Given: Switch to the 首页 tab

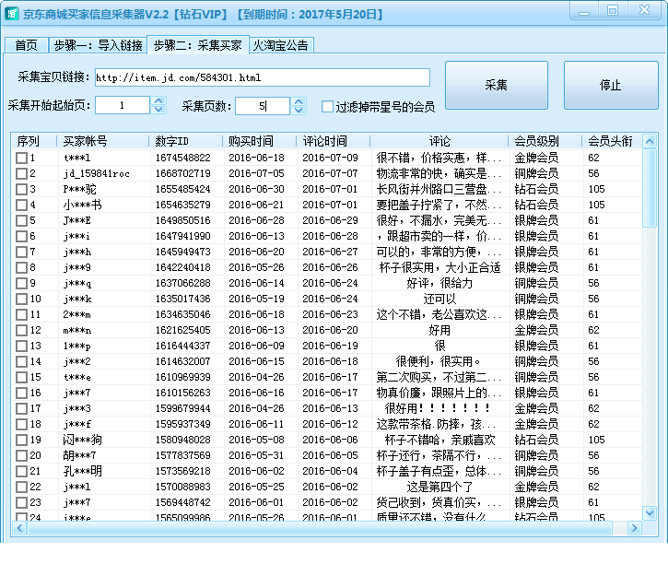Looking at the screenshot, I should point(26,45).
